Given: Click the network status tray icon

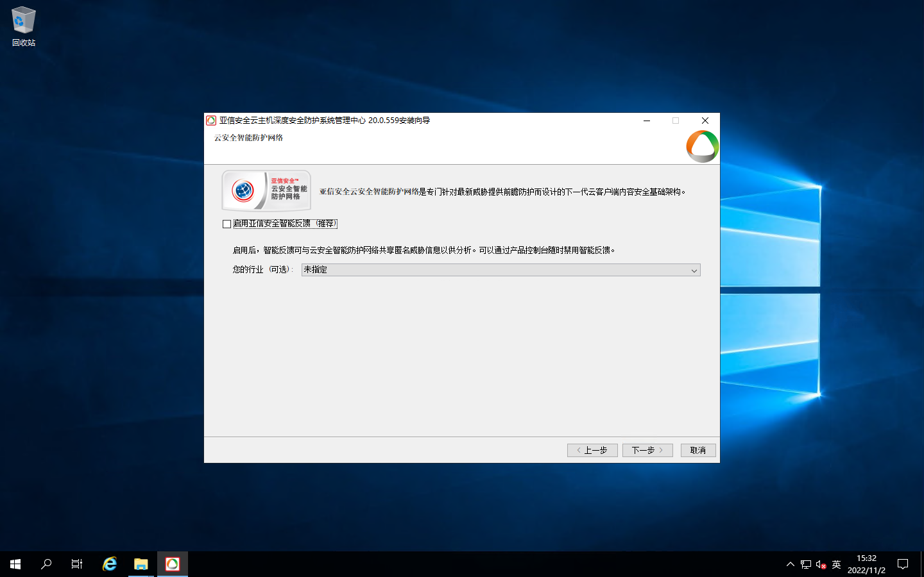Looking at the screenshot, I should 806,564.
